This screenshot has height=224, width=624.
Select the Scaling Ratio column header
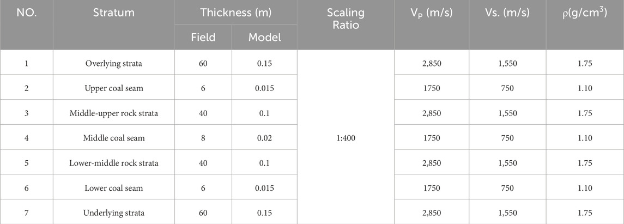click(346, 19)
